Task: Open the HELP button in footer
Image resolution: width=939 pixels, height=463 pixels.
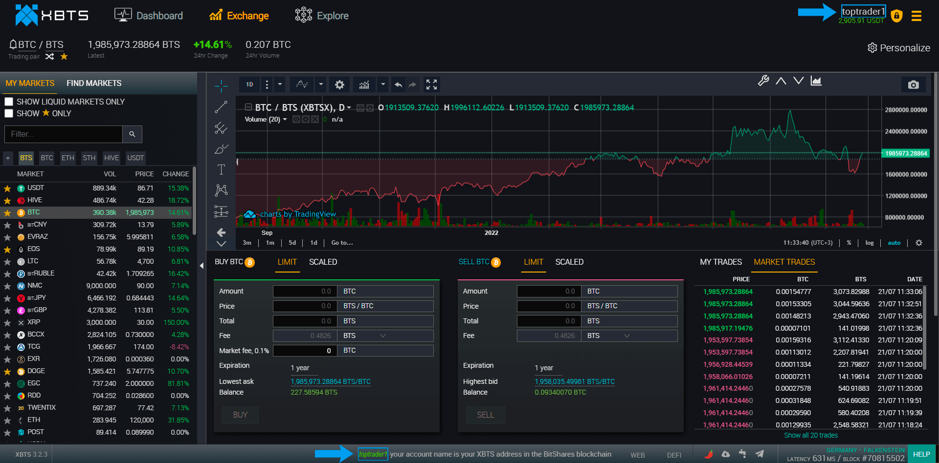Action: pyautogui.click(x=921, y=454)
